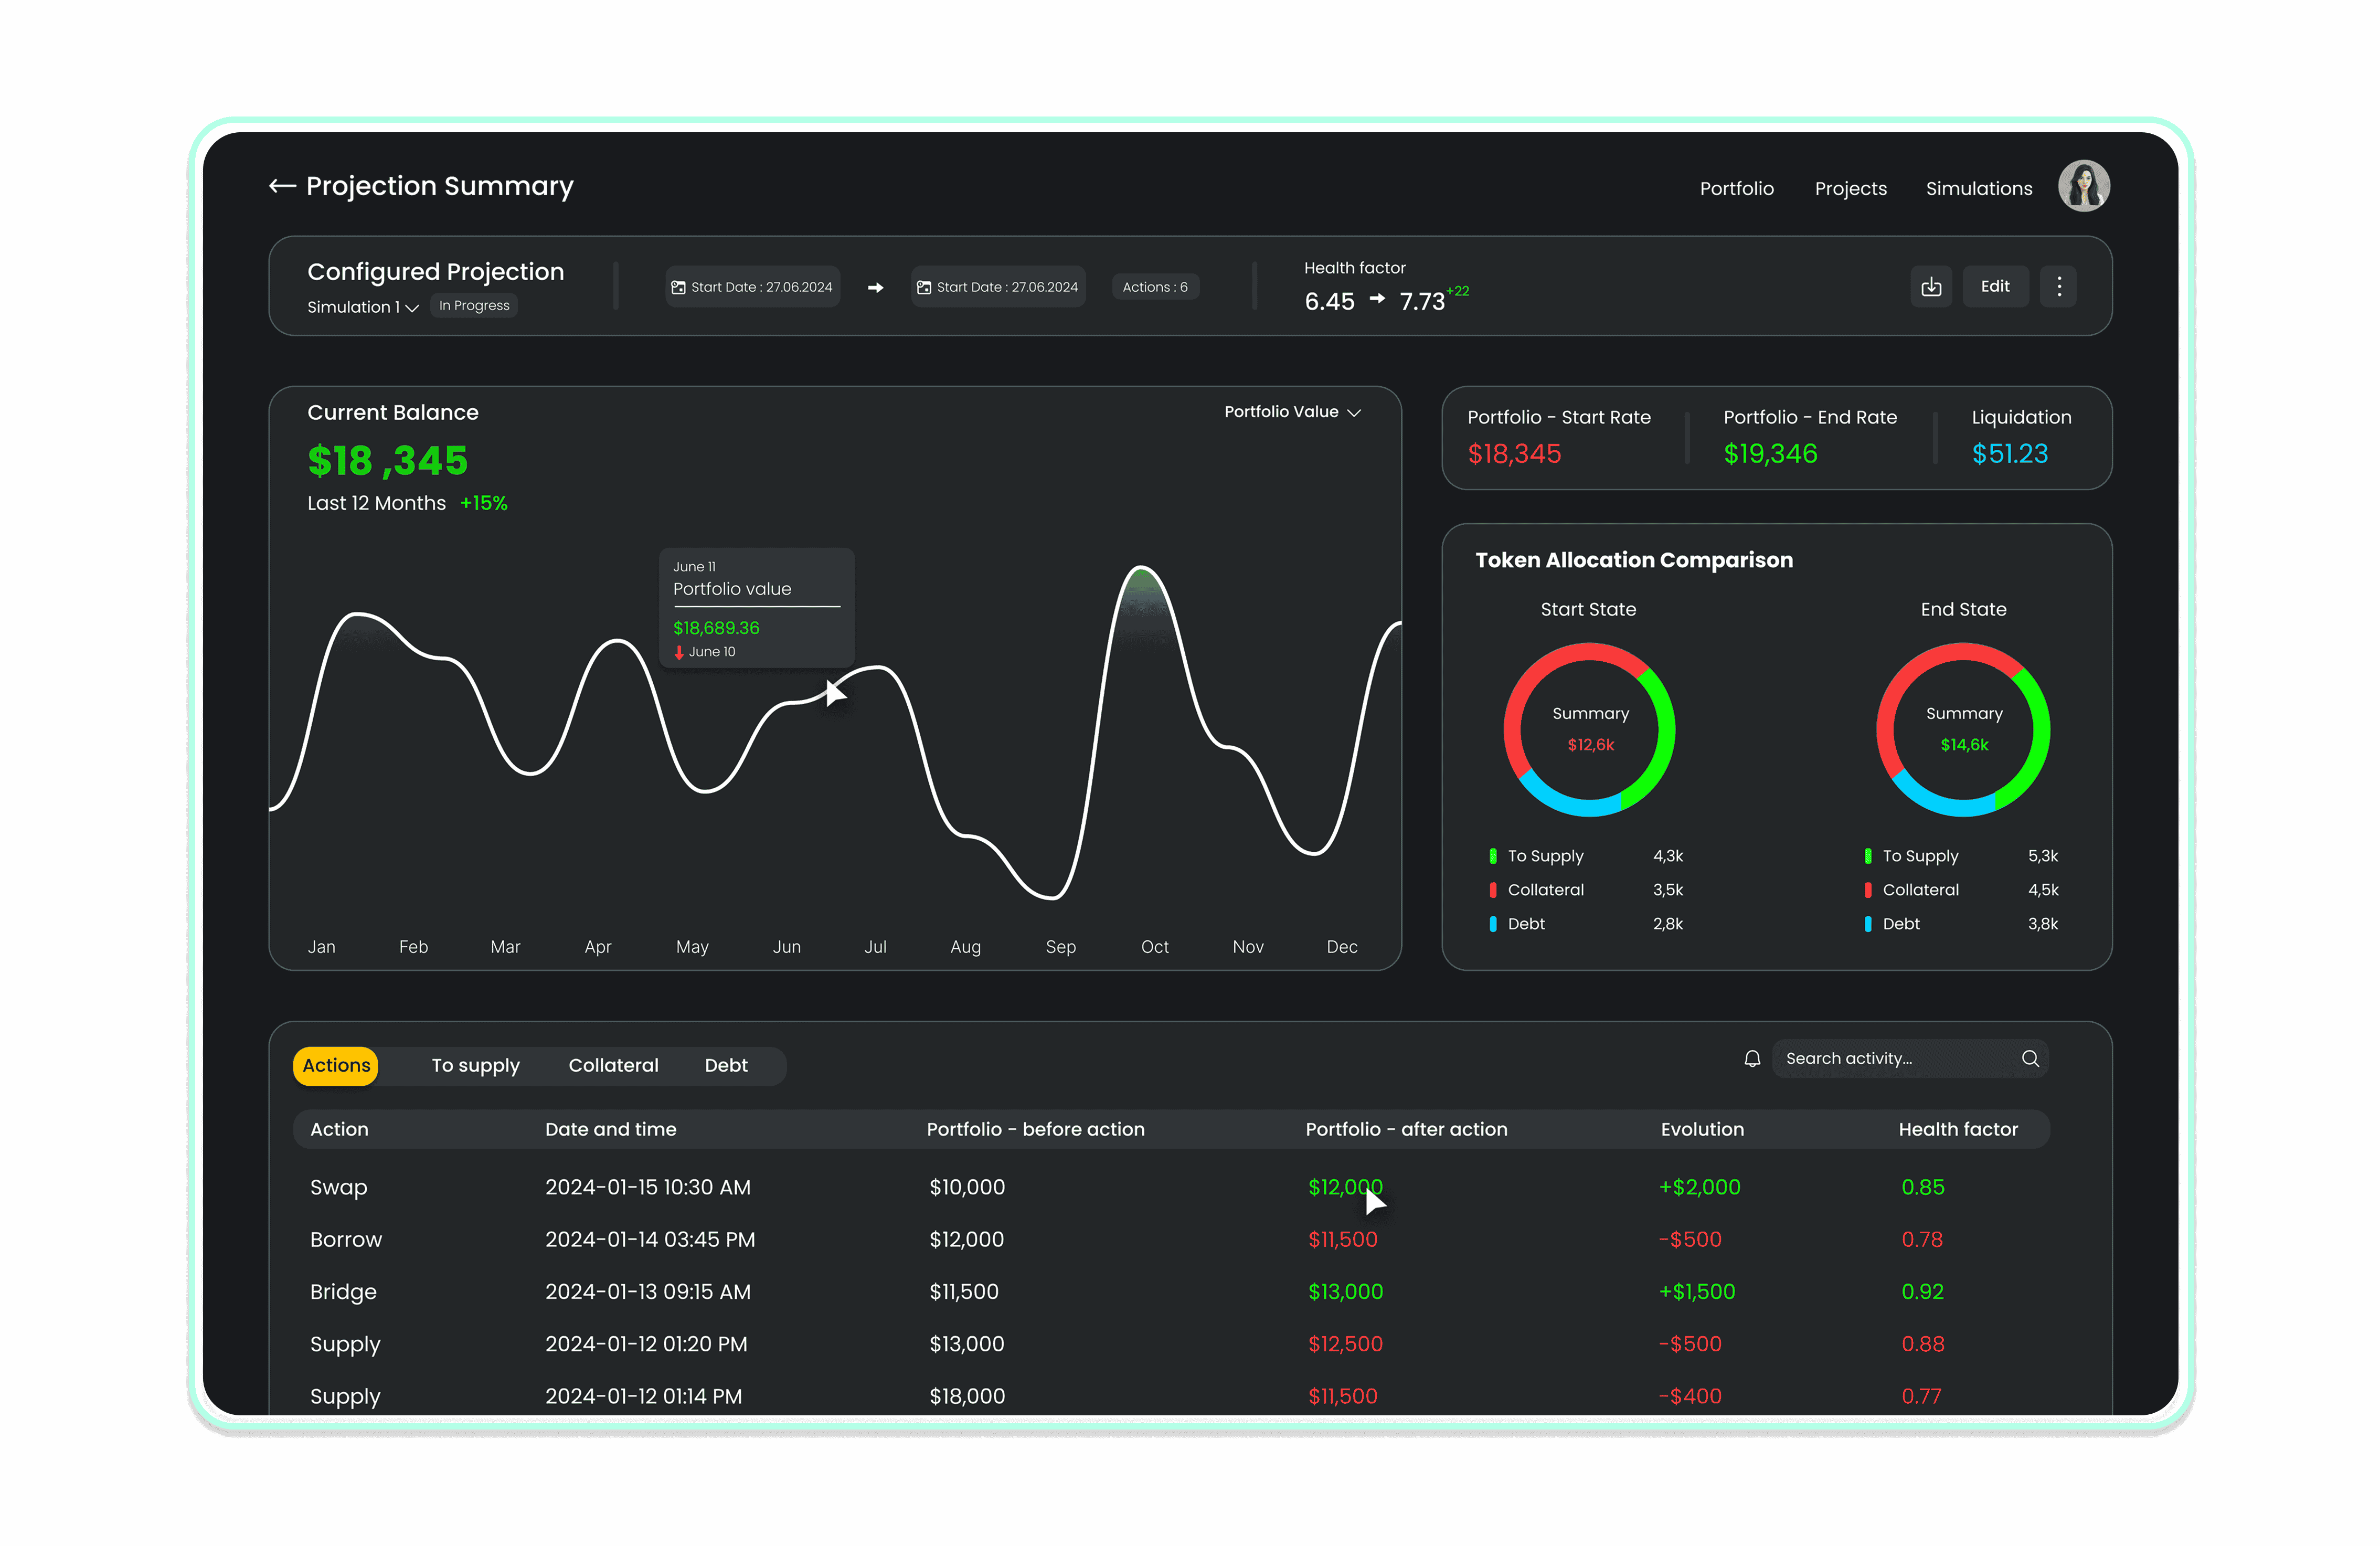
Task: Click the magnifier icon in the search bar
Action: click(2030, 1058)
